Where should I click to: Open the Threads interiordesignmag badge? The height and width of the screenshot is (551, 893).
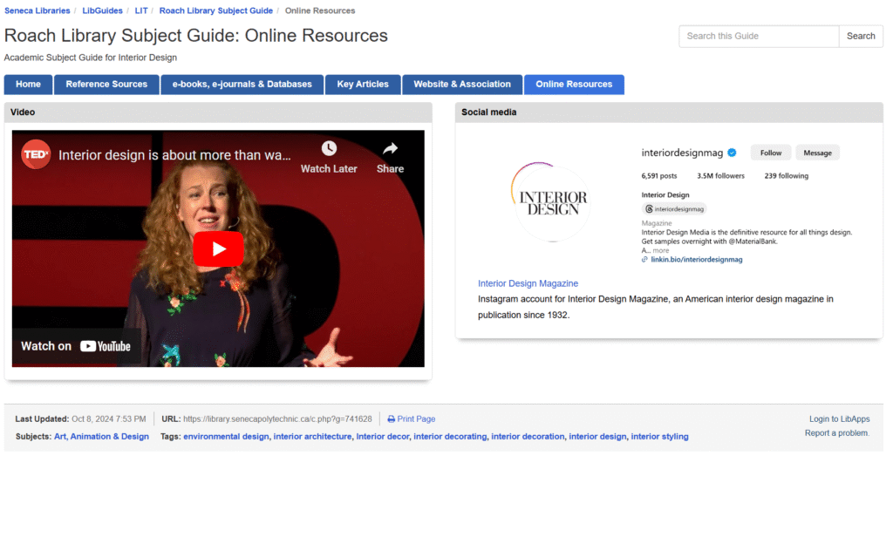[674, 209]
